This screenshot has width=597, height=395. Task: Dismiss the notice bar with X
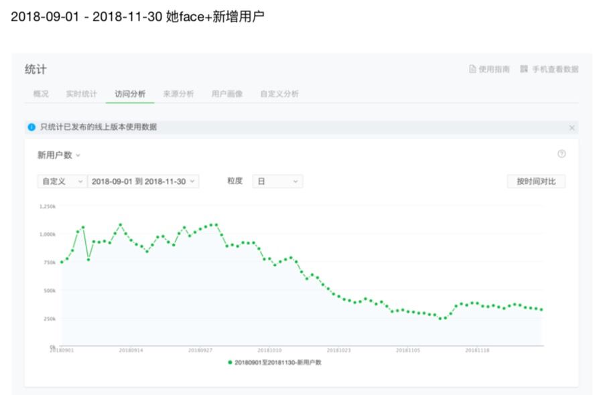pos(572,127)
